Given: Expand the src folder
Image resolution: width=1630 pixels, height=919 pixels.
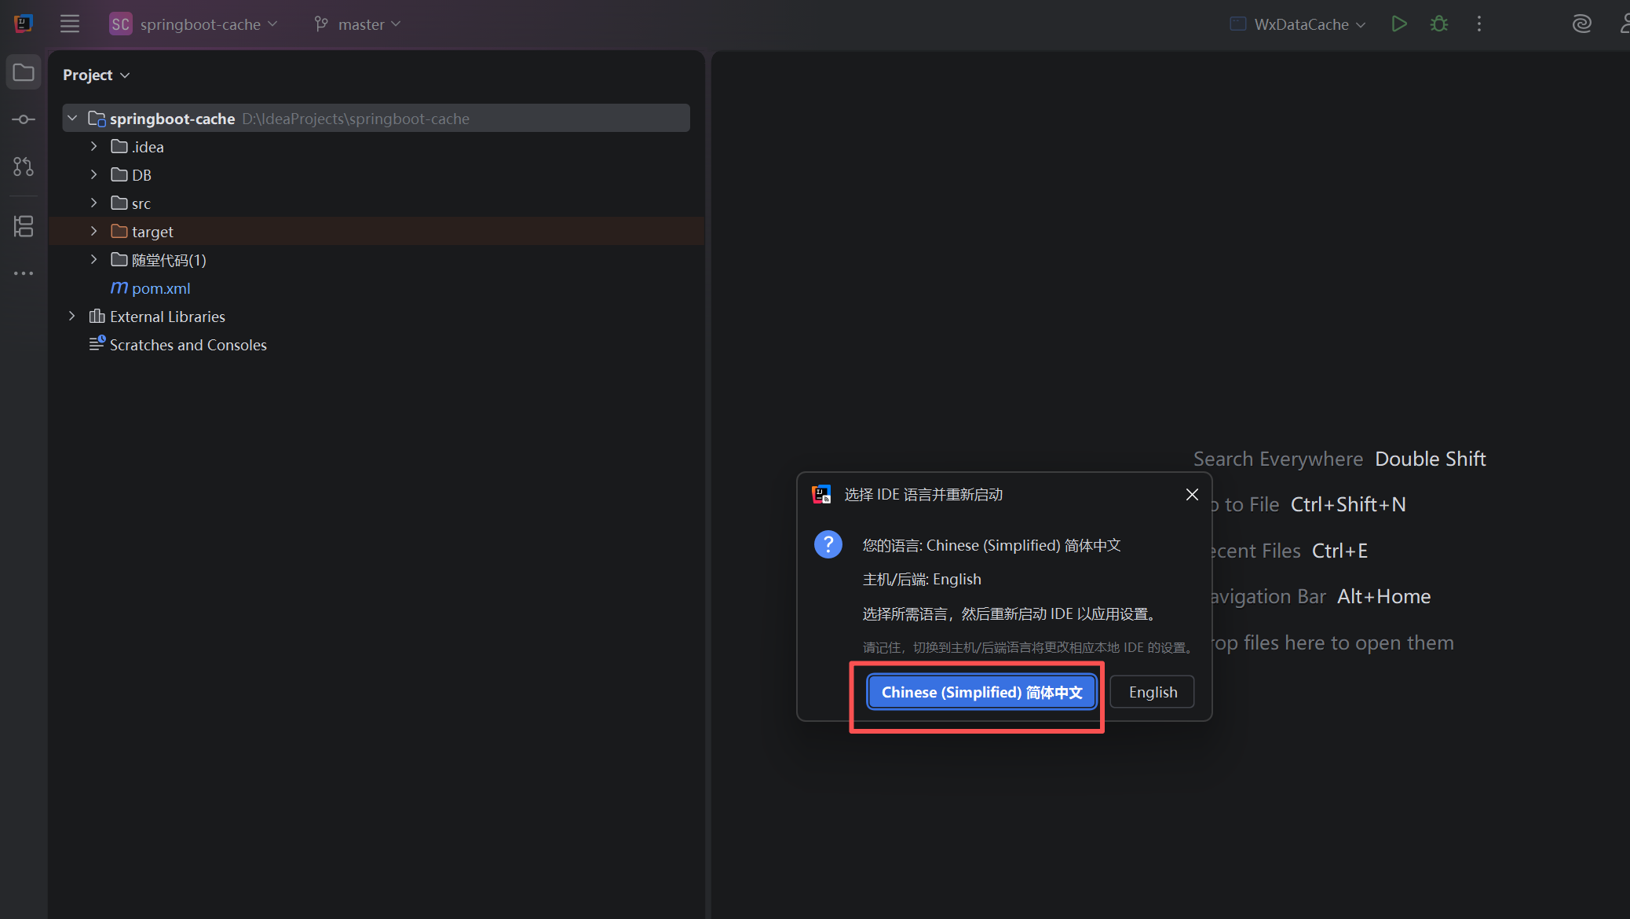Looking at the screenshot, I should 93,203.
